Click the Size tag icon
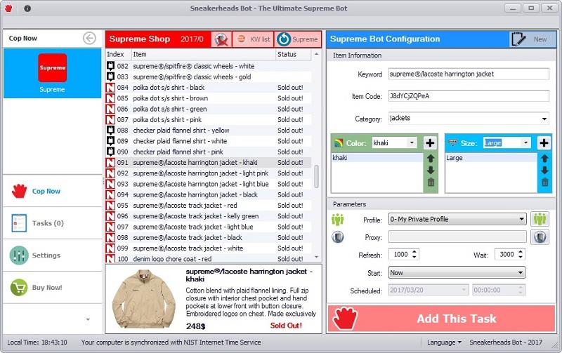This screenshot has width=562, height=353. pos(452,142)
